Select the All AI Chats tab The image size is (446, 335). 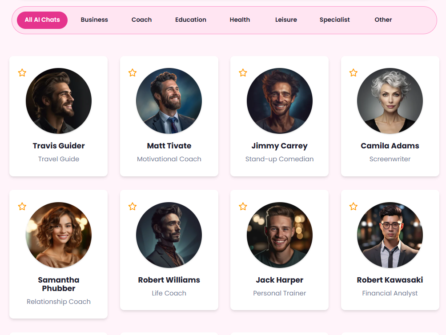click(42, 20)
